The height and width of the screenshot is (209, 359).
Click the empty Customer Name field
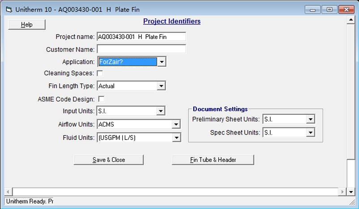pyautogui.click(x=141, y=49)
